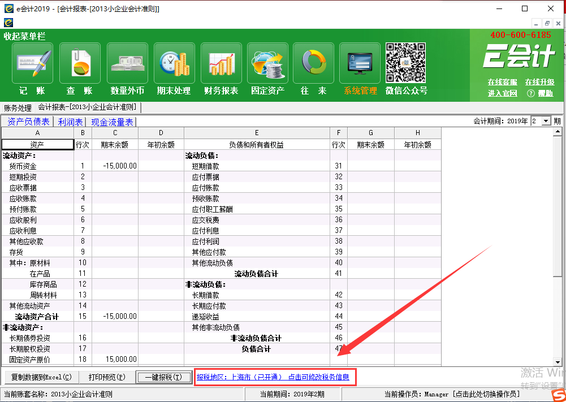
Task: Click the 流动负债合计 row label
Action: (256, 274)
